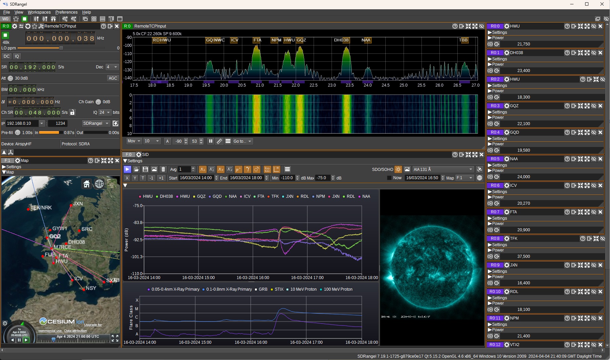Click the LO ppm slider
610x360 pixels.
pyautogui.click(x=62, y=48)
